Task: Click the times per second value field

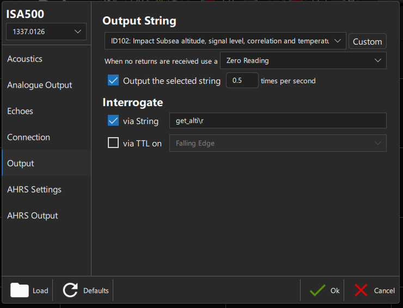Action: (x=242, y=81)
